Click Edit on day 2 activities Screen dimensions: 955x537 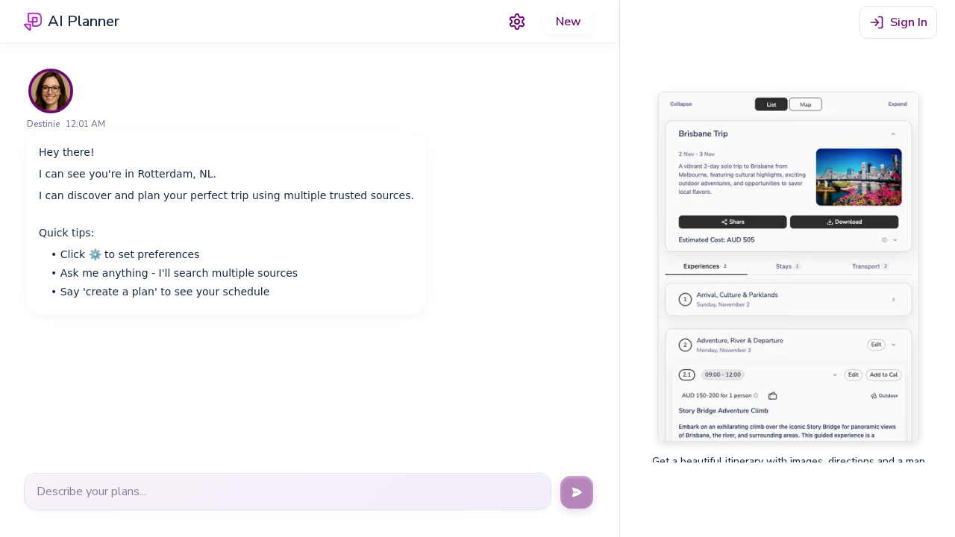click(876, 345)
